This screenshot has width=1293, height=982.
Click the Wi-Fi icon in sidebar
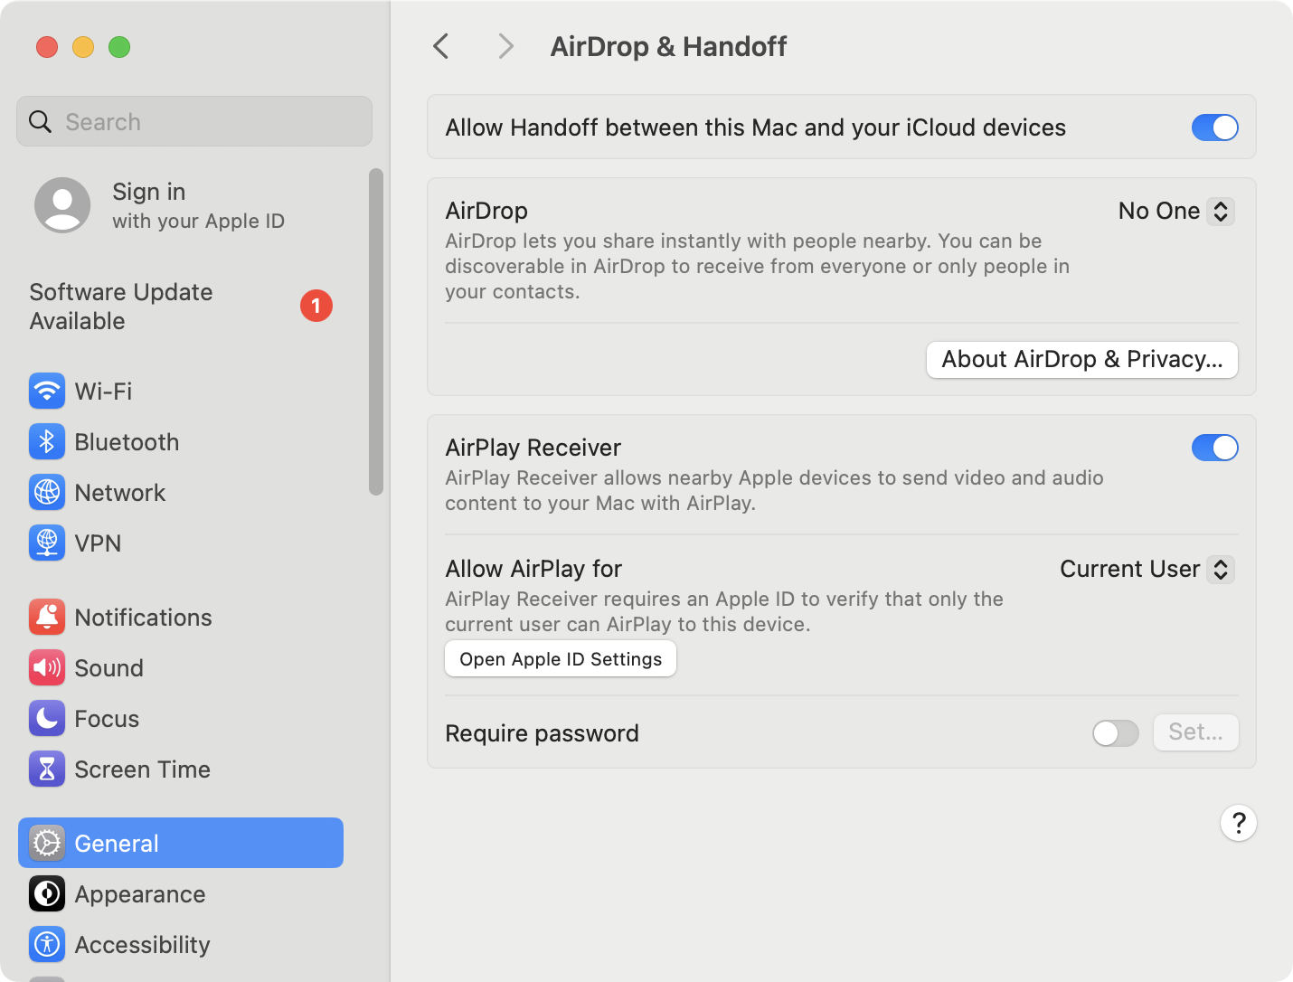[47, 392]
